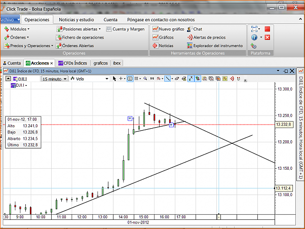Close the DJI.I chart panel
This screenshot has height=229, width=305.
pos(292,71)
